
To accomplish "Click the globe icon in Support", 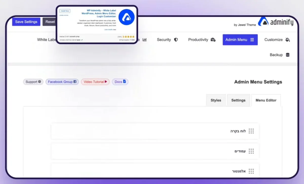I will (x=40, y=82).
